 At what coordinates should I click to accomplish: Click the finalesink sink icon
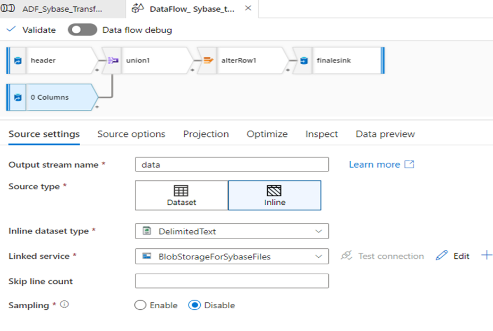point(304,60)
